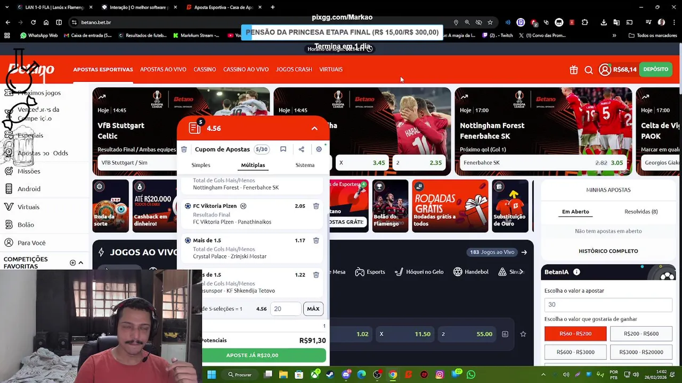Open the BetanIA info icon
The height and width of the screenshot is (383, 682).
(x=577, y=272)
